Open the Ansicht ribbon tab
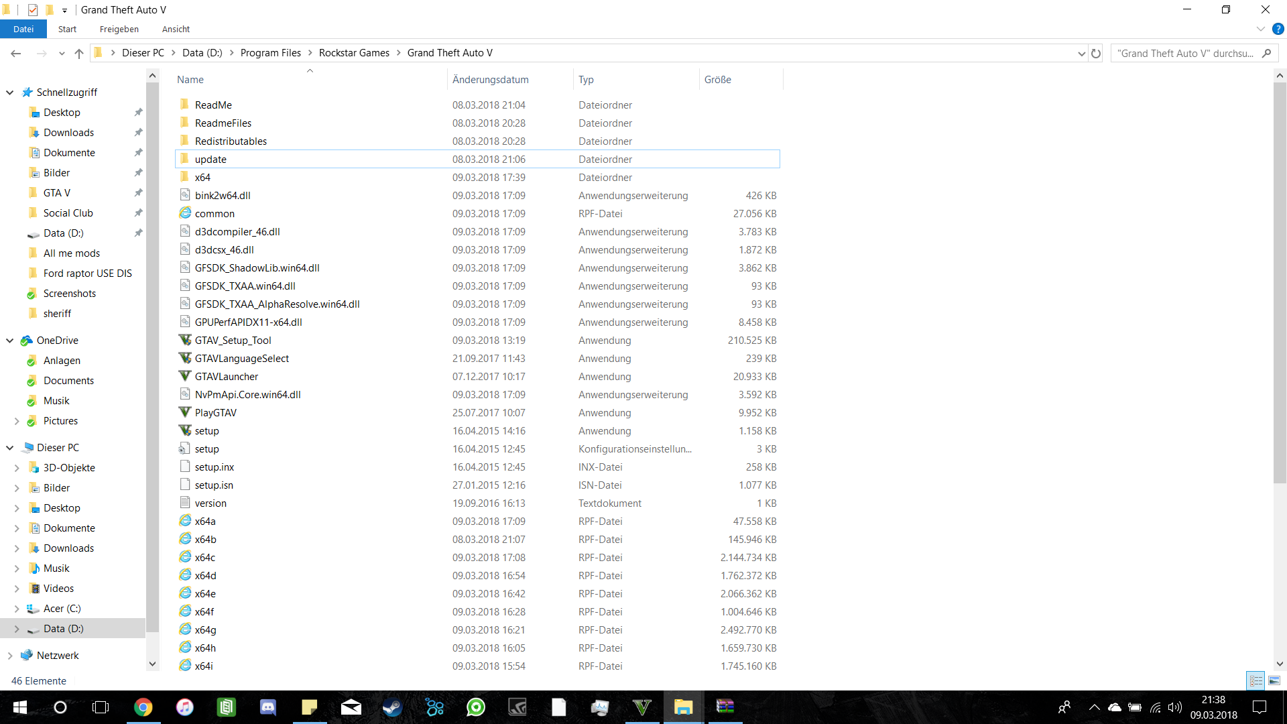The height and width of the screenshot is (724, 1287). click(176, 29)
